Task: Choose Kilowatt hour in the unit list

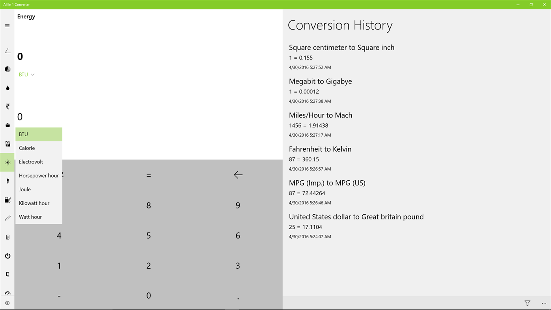Action: 34,203
